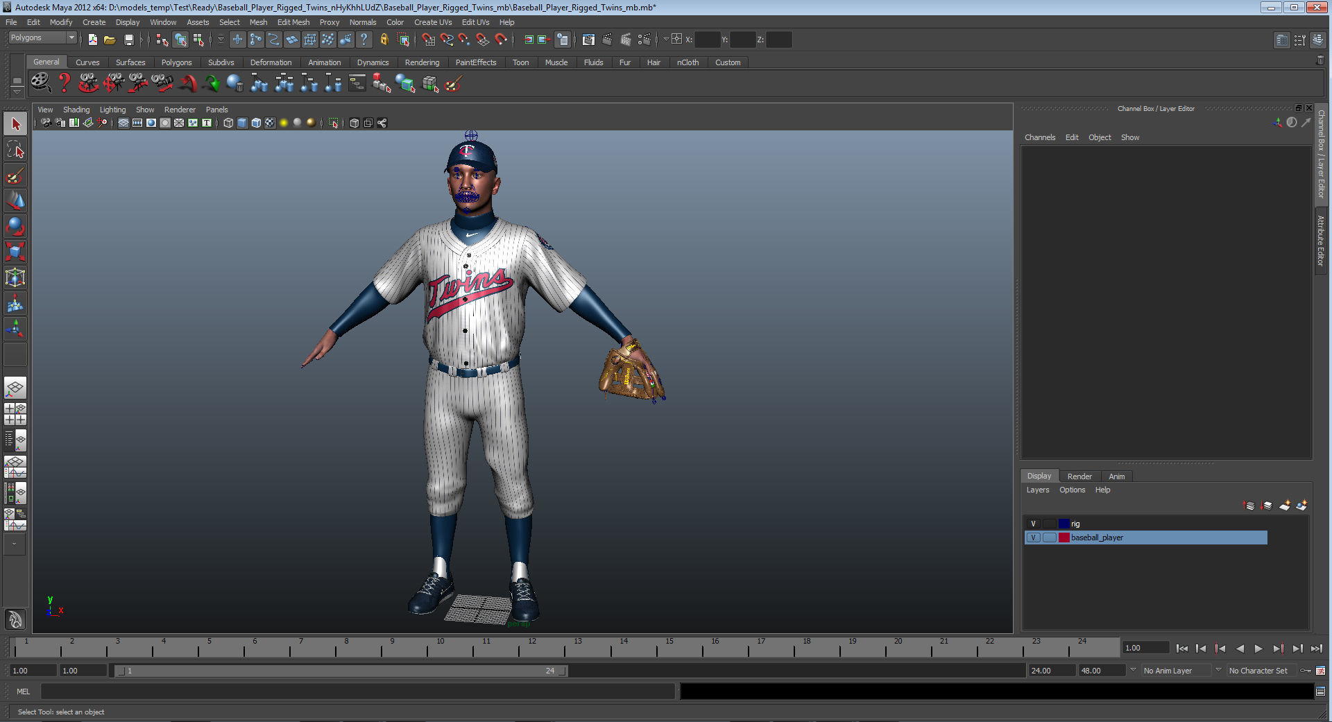Select the Universal Manipulator tool
Viewport: 1332px width, 722px height.
(x=15, y=278)
